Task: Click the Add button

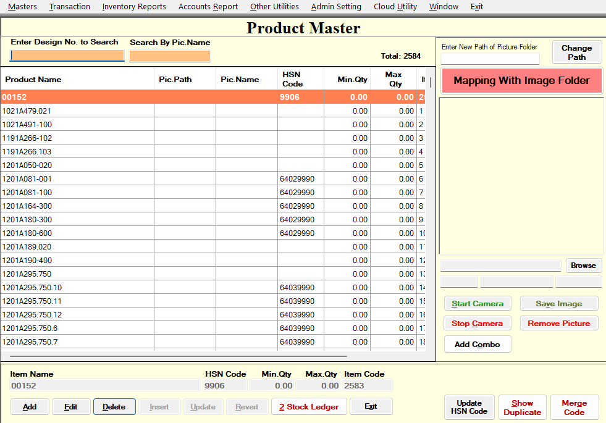Action: [x=30, y=406]
